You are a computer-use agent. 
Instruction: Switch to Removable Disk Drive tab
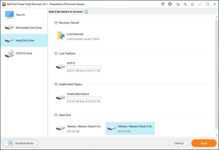tap(24, 27)
